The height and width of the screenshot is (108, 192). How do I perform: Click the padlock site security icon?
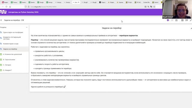click(x=29, y=7)
